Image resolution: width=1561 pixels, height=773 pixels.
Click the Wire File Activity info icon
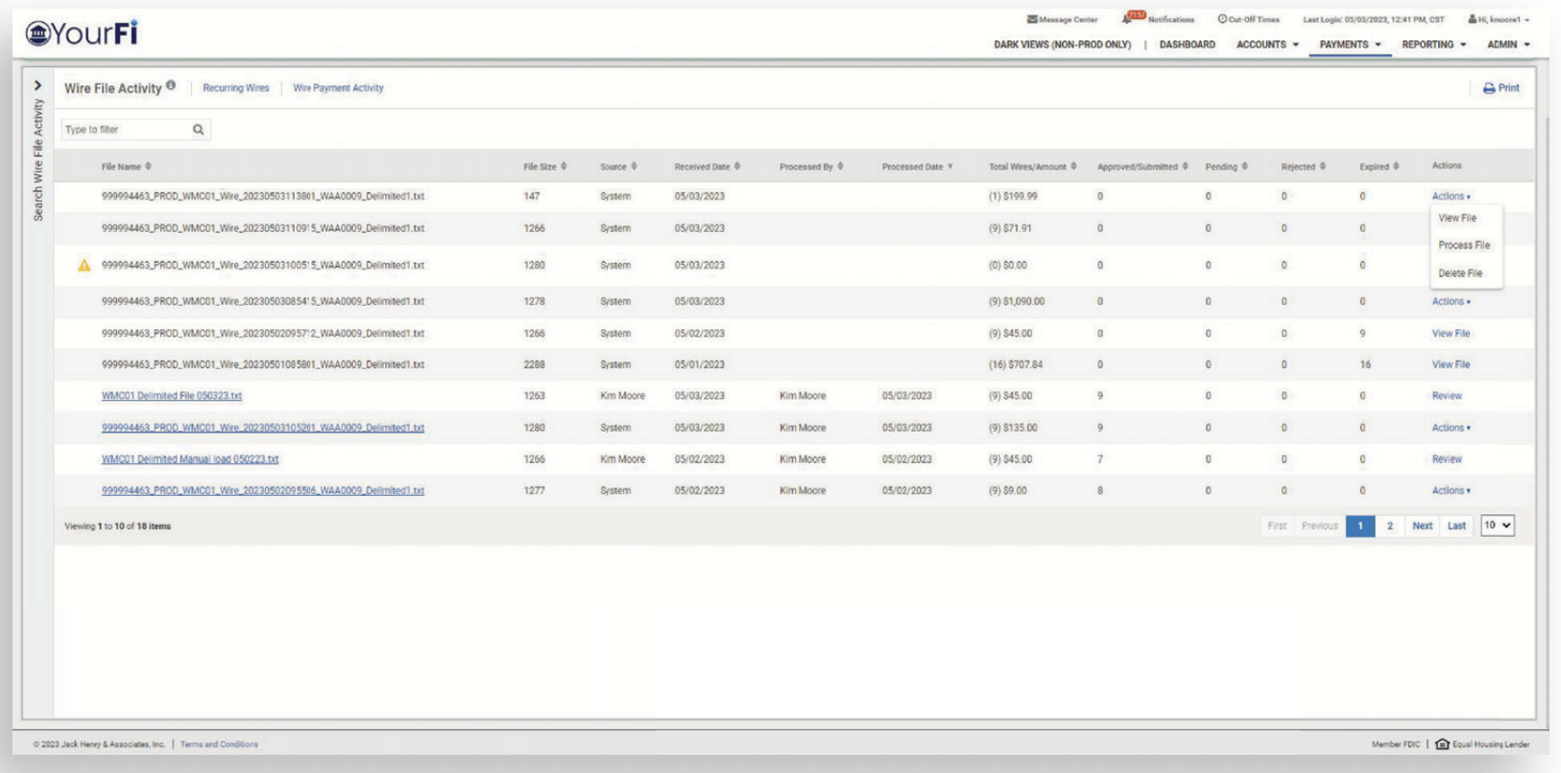pos(171,85)
